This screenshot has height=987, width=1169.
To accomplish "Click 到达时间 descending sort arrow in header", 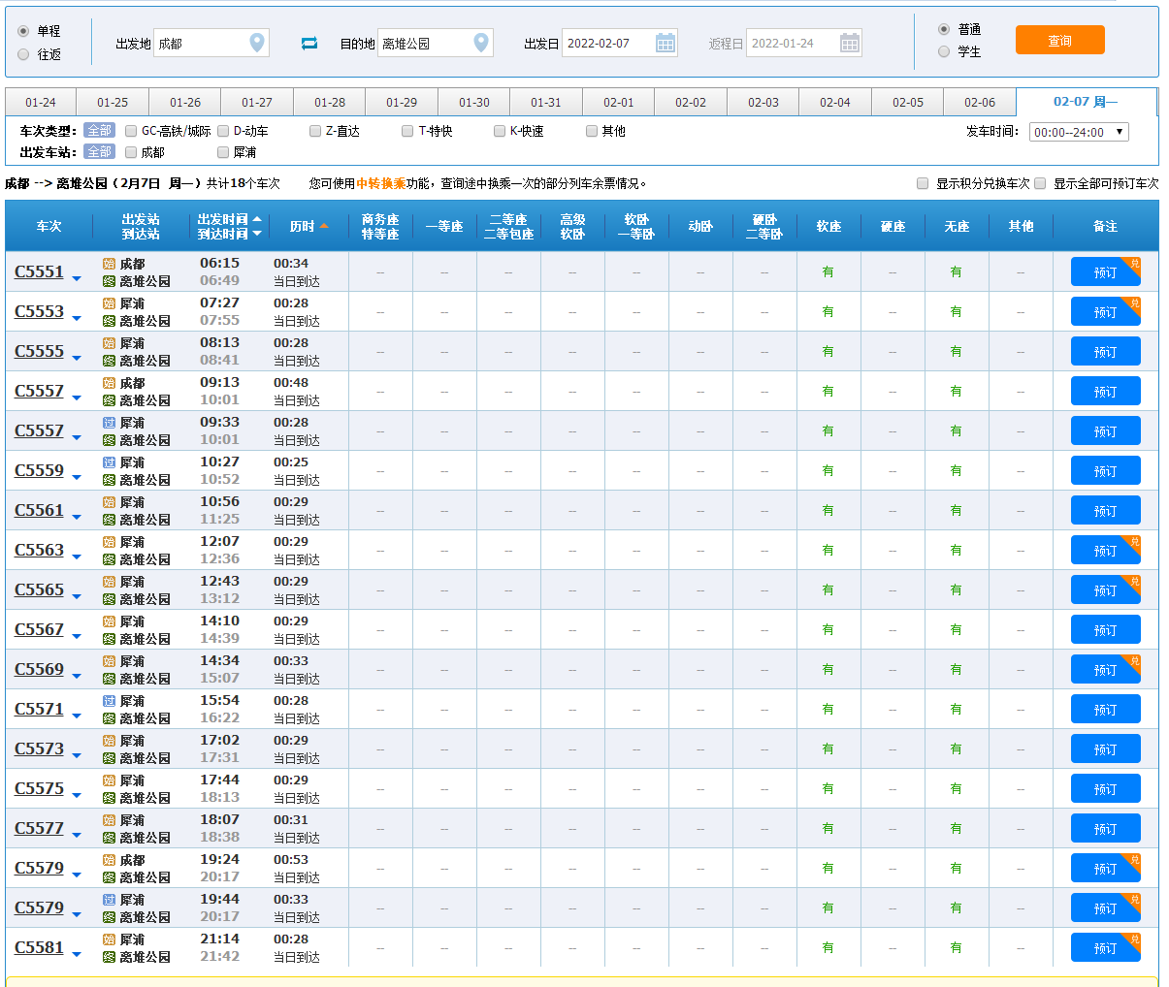I will coord(257,234).
